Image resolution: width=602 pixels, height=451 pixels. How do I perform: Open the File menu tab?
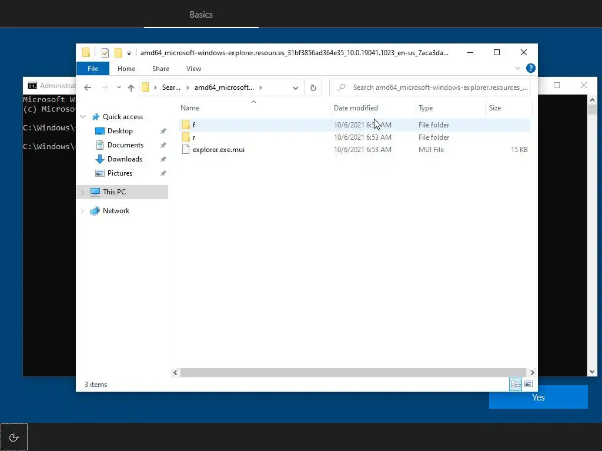point(93,69)
